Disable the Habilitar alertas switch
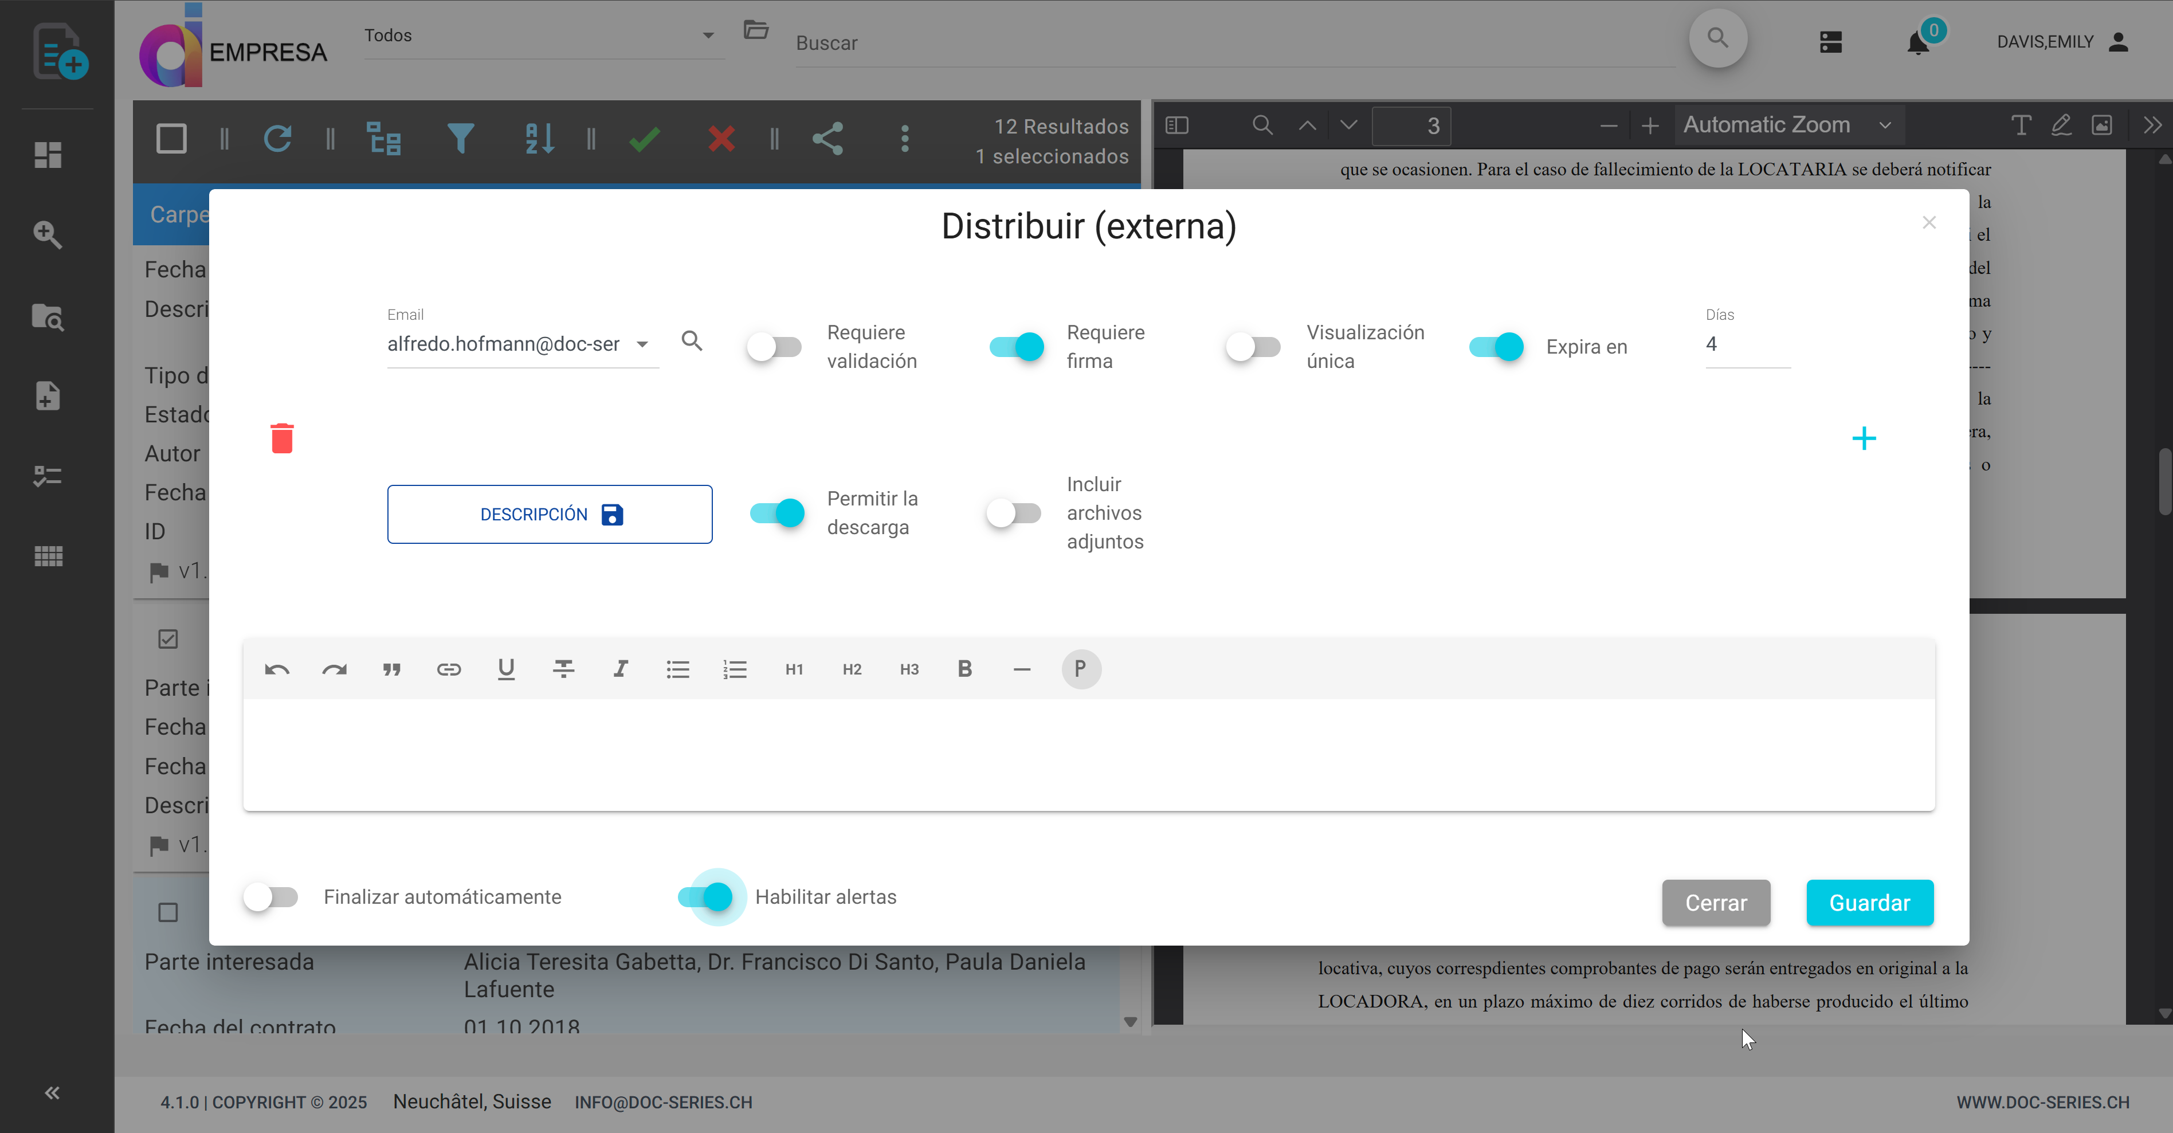Viewport: 2173px width, 1133px height. (x=711, y=897)
